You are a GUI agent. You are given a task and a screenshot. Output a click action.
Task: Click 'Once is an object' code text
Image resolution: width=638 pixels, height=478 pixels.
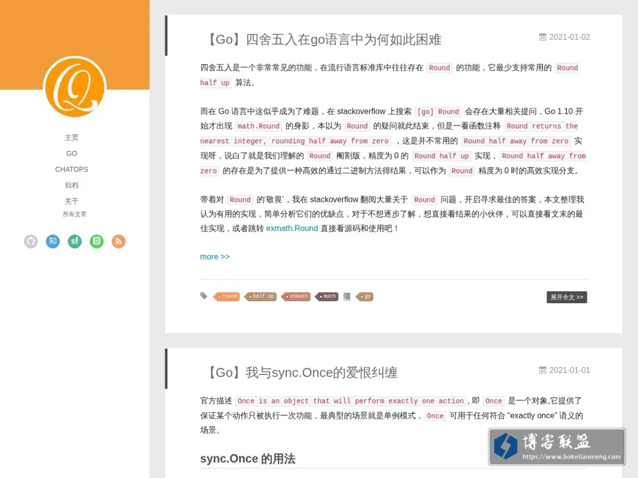coord(351,401)
